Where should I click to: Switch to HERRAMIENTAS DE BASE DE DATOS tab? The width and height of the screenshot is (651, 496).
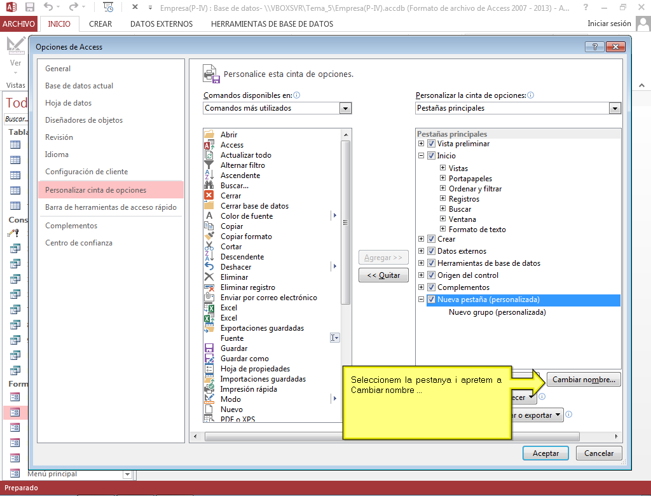272,24
